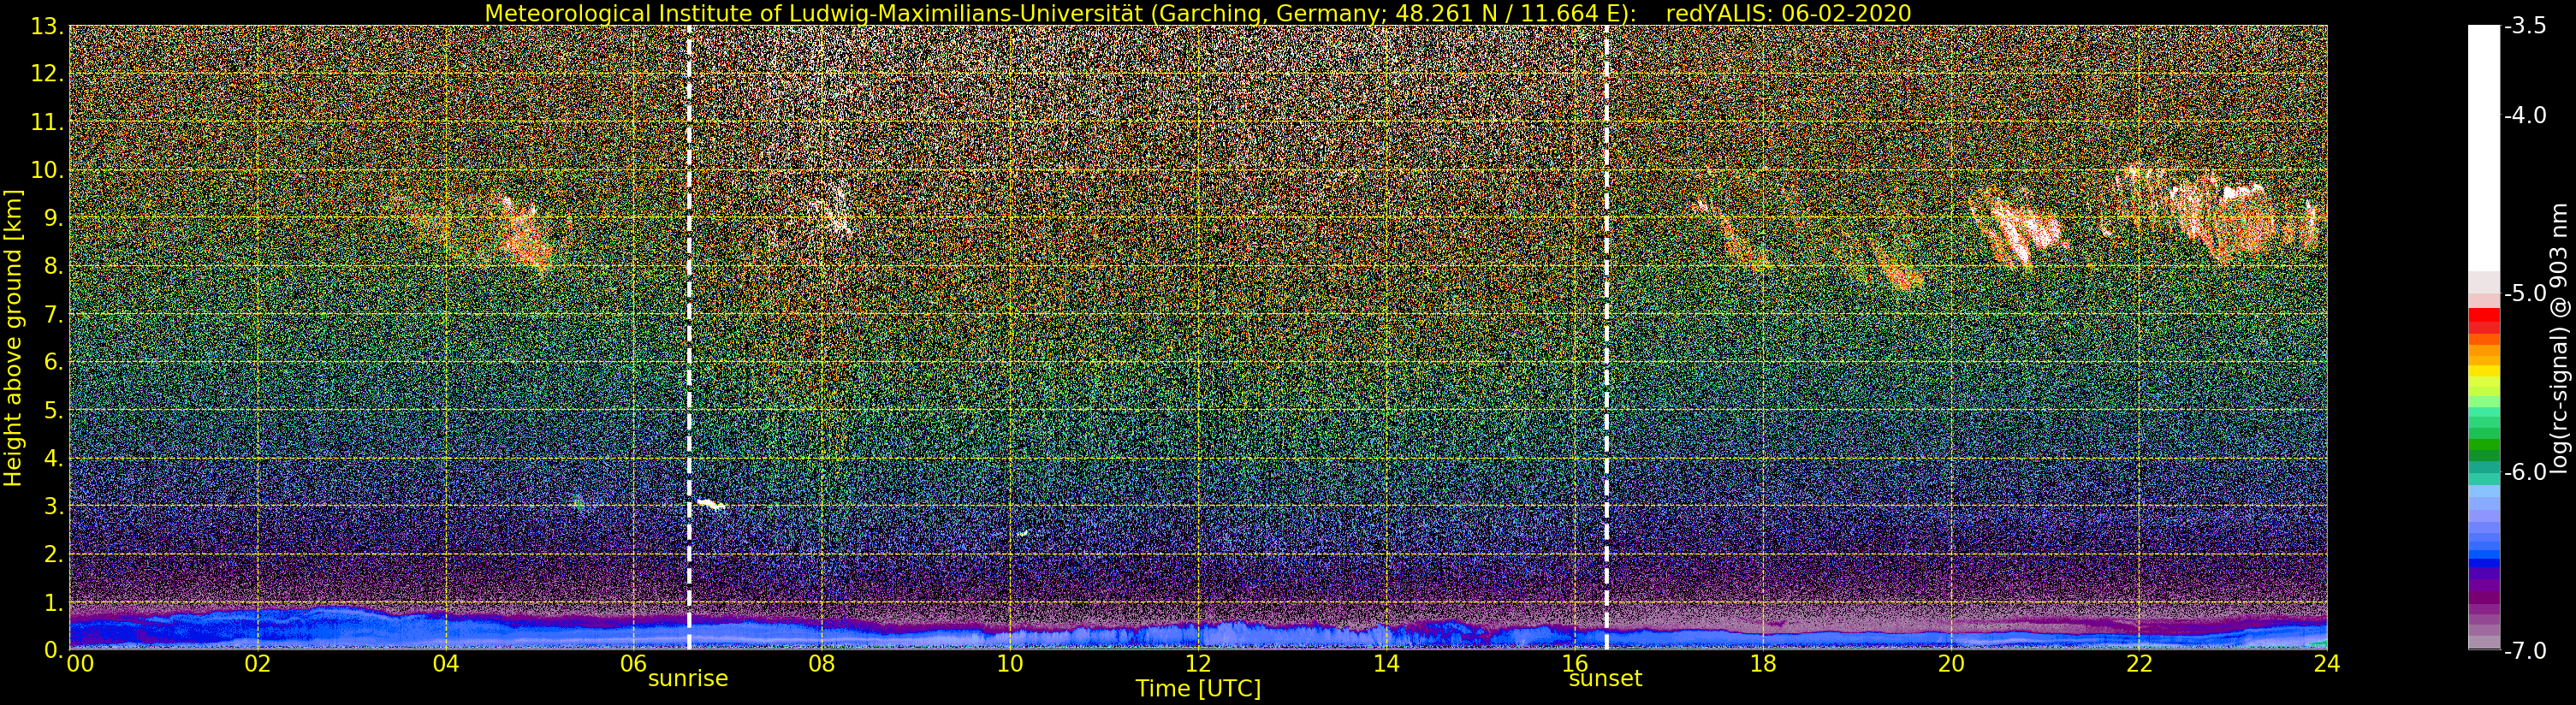Click the '20' time axis tick label

(1951, 664)
